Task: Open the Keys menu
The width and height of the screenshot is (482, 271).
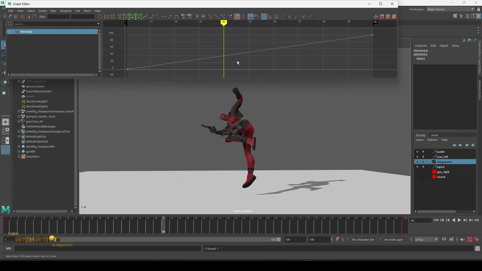Action: tap(53, 11)
